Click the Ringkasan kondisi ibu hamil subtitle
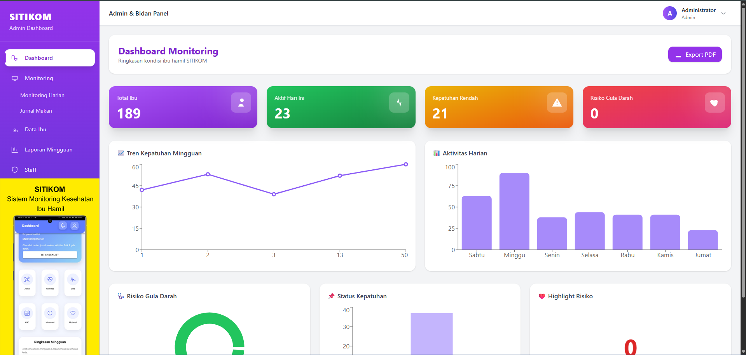Viewport: 746px width, 355px height. (162, 61)
